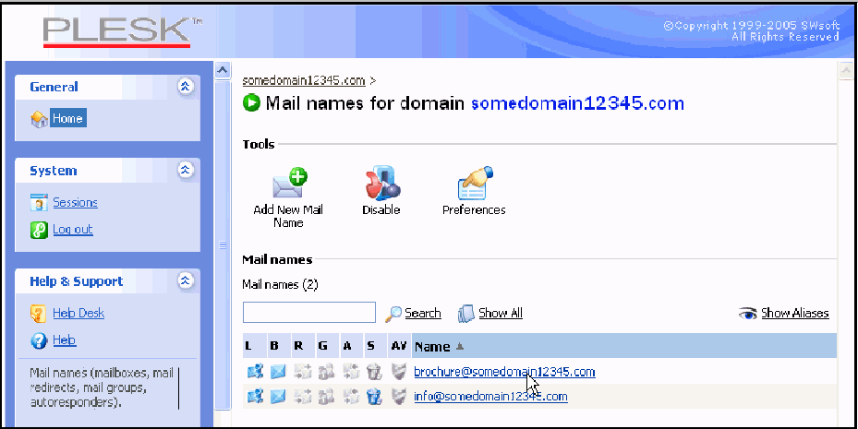This screenshot has height=429, width=858.
Task: Click mailbox envelope icon for info row
Action: 278,396
